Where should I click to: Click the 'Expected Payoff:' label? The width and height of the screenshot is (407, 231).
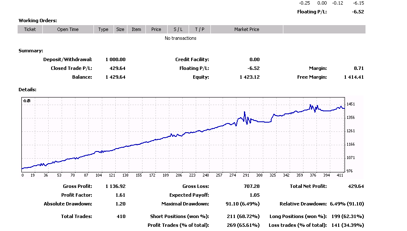click(x=189, y=195)
